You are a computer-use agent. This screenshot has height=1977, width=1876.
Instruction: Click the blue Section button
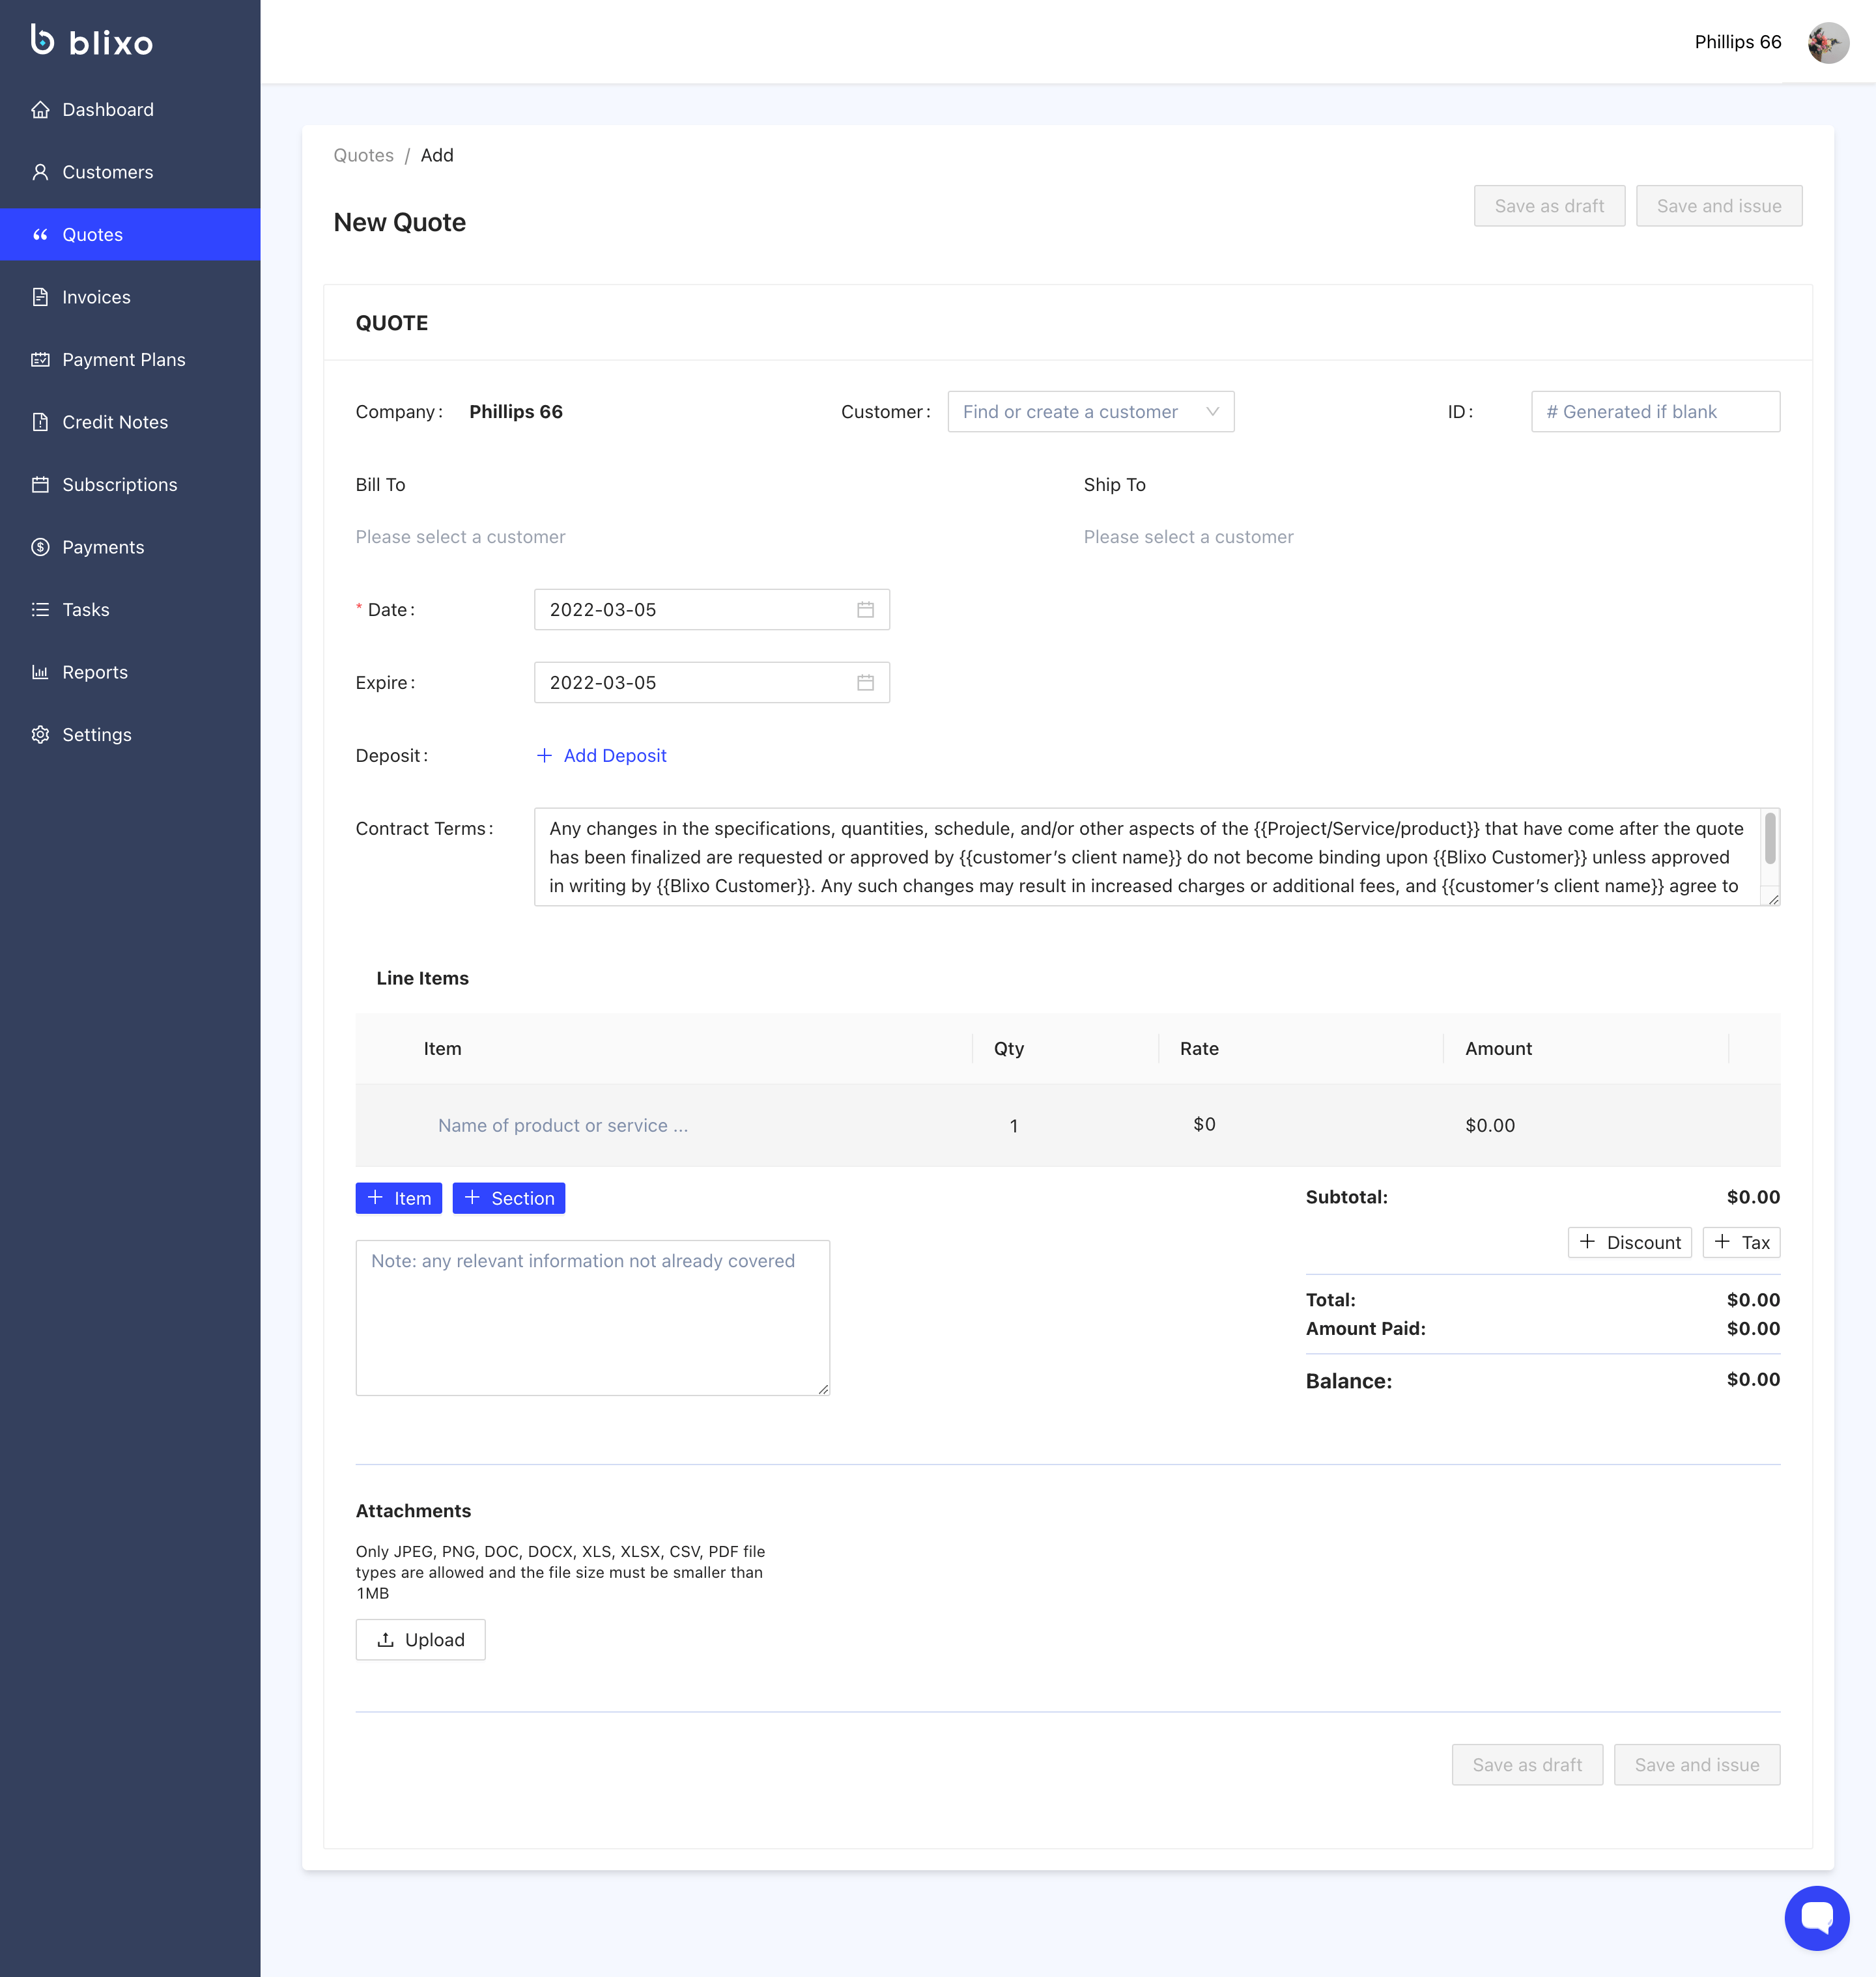tap(508, 1198)
